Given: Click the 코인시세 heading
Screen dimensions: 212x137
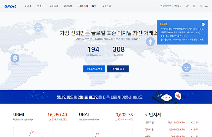Looking at the screenshot, I should 153,115.
